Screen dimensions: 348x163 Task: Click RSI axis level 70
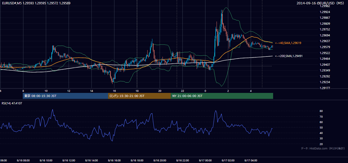tap(321, 117)
